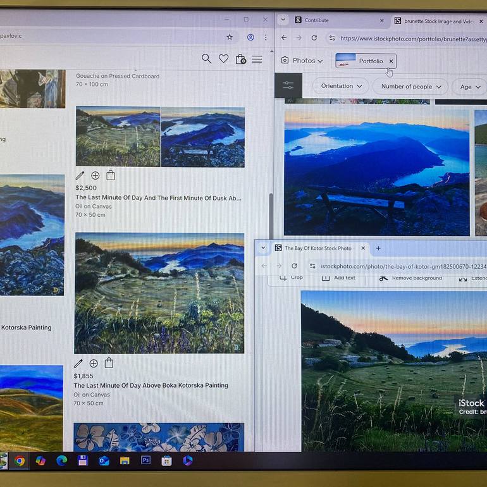Close the Bay Of Kotor Stock Photo tab
This screenshot has width=487, height=487.
click(x=363, y=248)
